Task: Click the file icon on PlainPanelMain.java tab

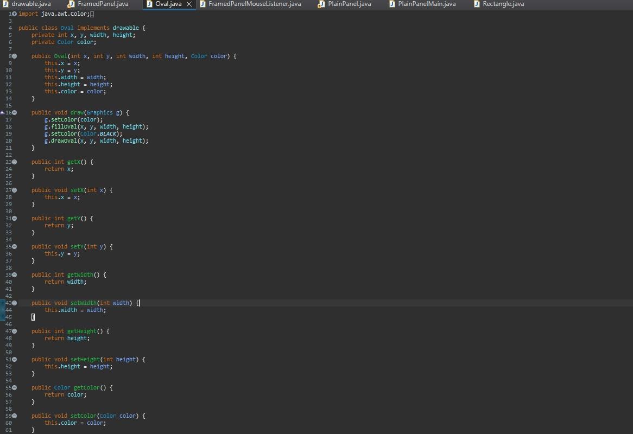Action: (392, 4)
